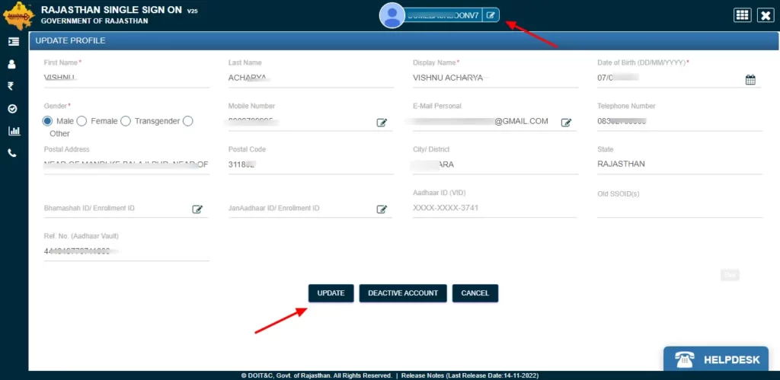
Task: Edit the E-Mail Personal via pencil icon
Action: tap(566, 123)
